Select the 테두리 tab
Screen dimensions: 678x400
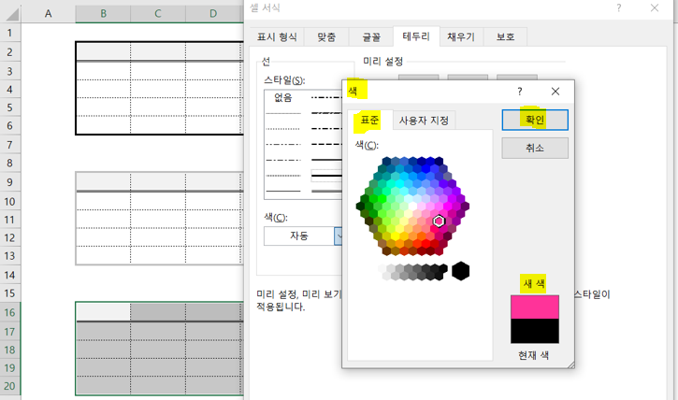click(x=416, y=36)
